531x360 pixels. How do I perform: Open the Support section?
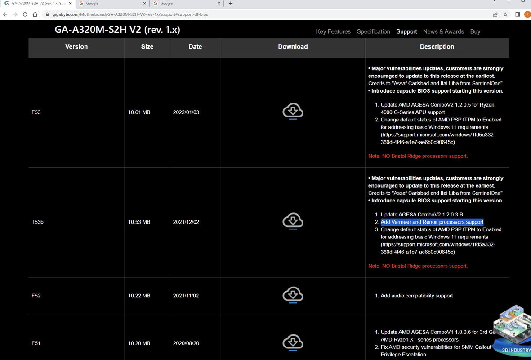406,31
